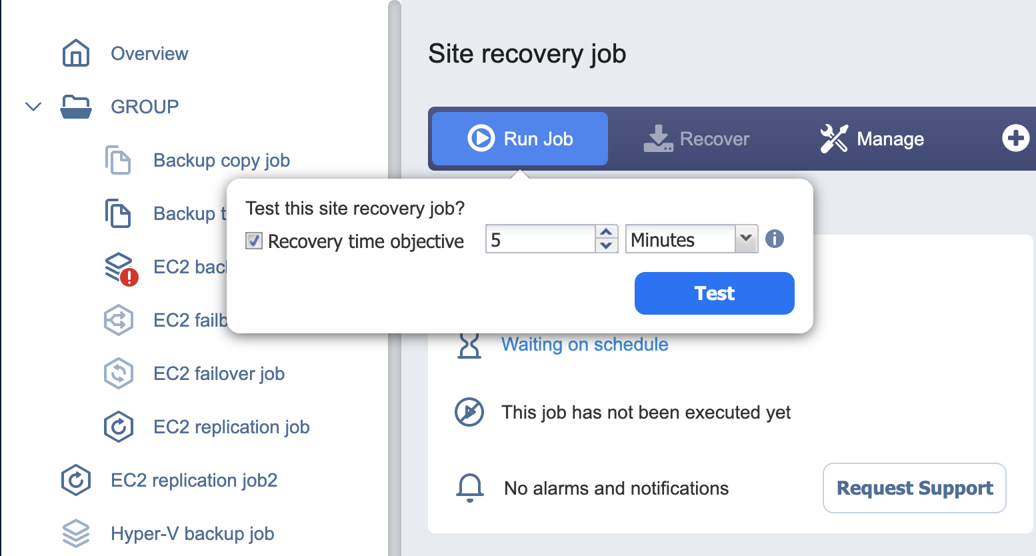Click the info icon beside Minutes
Image resolution: width=1036 pixels, height=556 pixels.
(x=775, y=239)
